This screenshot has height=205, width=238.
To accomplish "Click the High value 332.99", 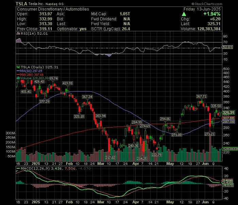I will [x=46, y=19].
